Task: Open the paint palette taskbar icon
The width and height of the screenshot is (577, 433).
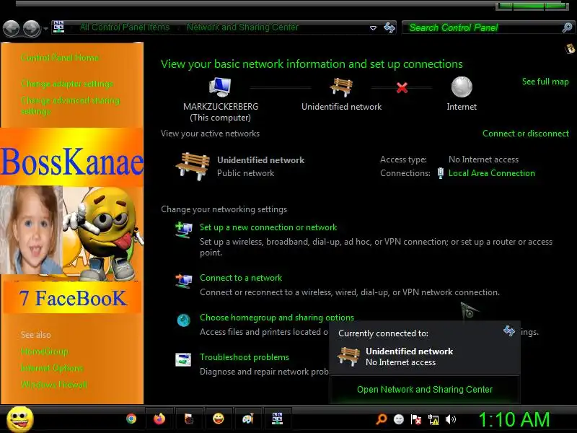Action: pyautogui.click(x=248, y=419)
